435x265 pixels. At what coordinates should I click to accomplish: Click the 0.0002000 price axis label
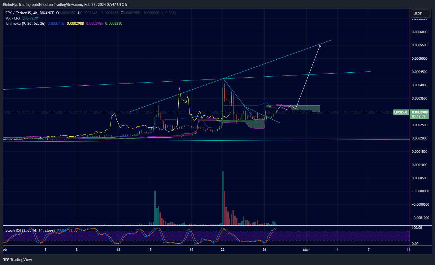coord(420,138)
